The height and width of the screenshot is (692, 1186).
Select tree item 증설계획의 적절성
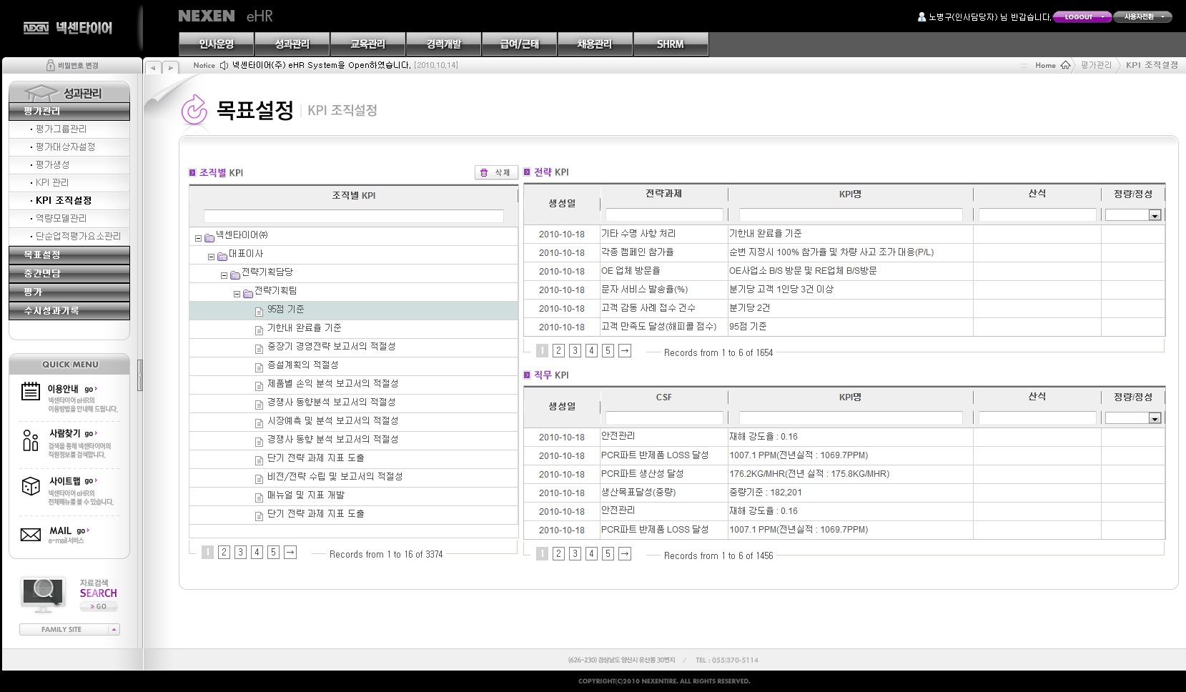click(302, 365)
